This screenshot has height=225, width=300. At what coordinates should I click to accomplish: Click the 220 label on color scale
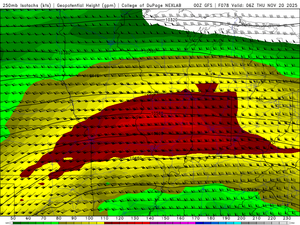[271, 218]
